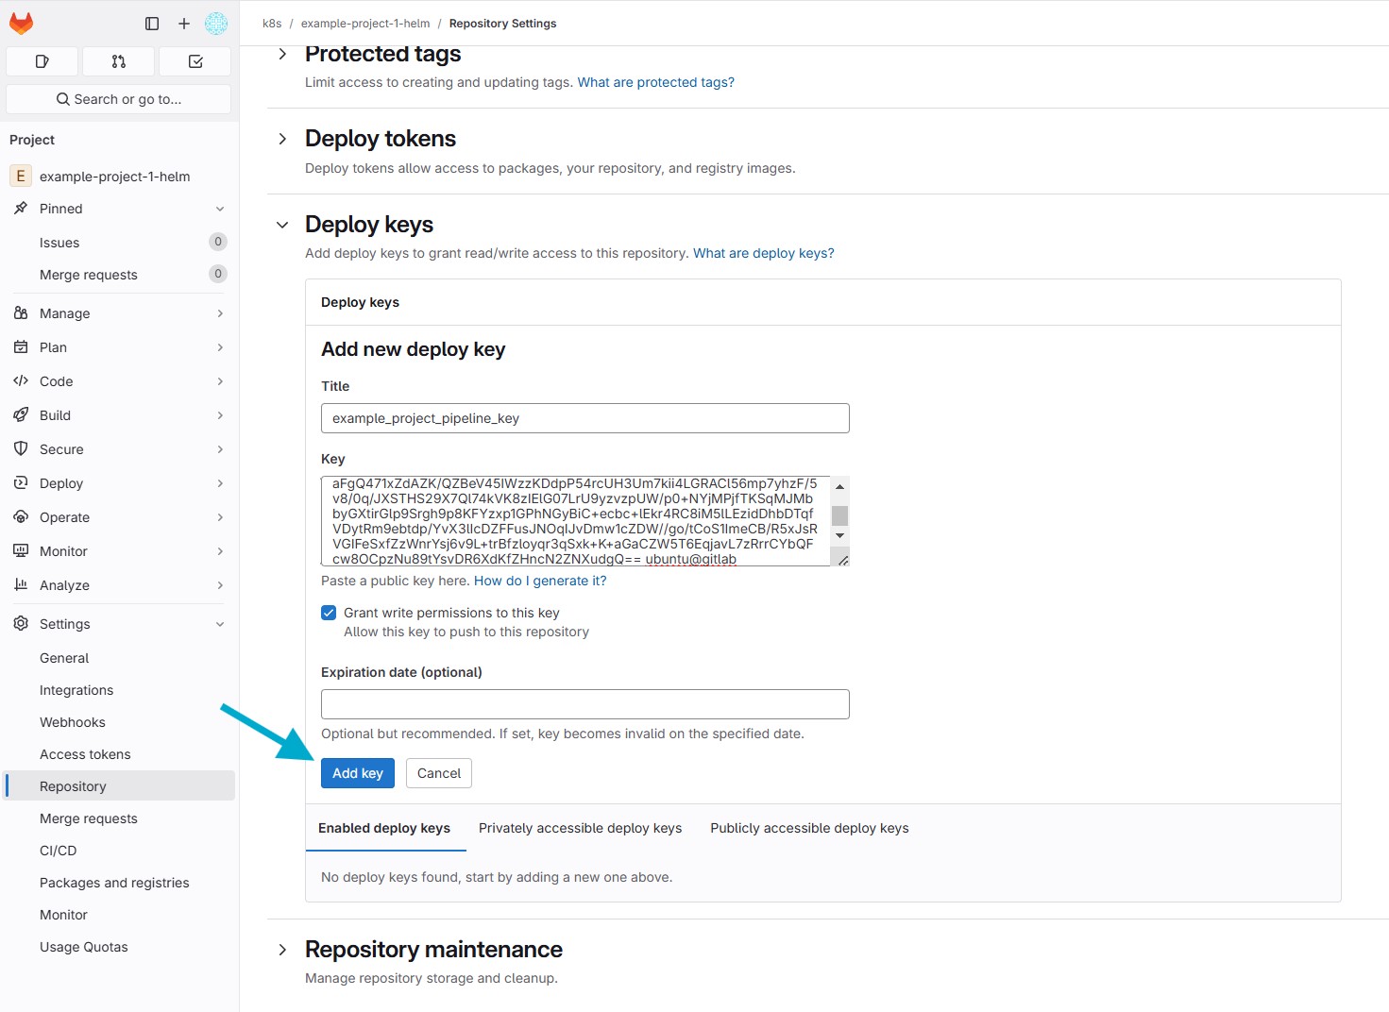
Task: Expand the Deploy tokens section
Action: pyautogui.click(x=282, y=140)
